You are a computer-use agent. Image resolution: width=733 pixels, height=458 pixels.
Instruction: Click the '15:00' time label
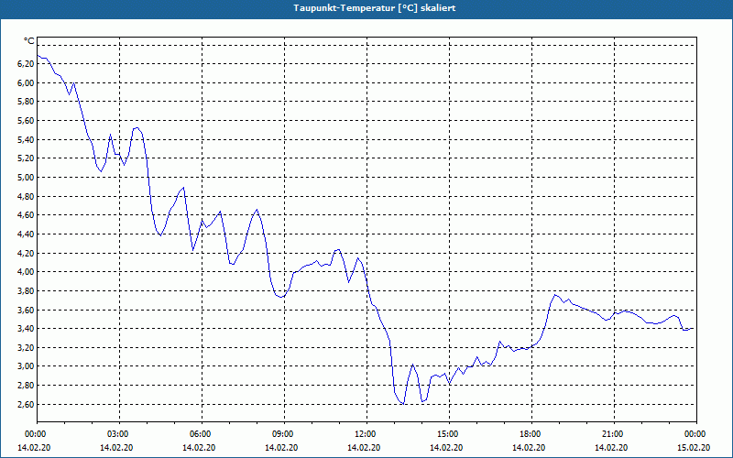[449, 434]
